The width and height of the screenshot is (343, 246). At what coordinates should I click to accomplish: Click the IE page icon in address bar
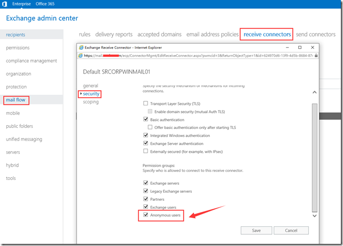pos(80,55)
